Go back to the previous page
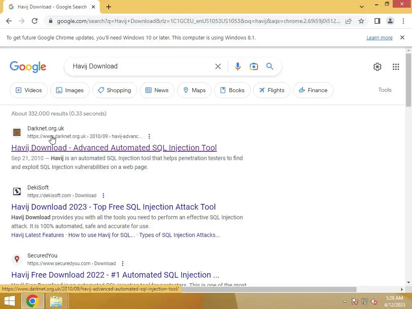 (x=9, y=21)
